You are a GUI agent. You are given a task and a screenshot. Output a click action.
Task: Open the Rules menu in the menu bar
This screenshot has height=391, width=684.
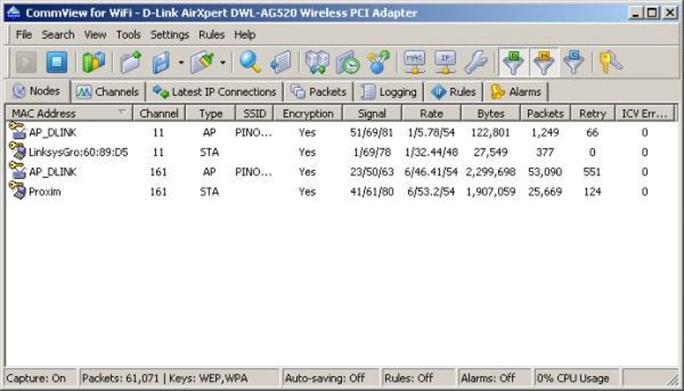coord(211,34)
